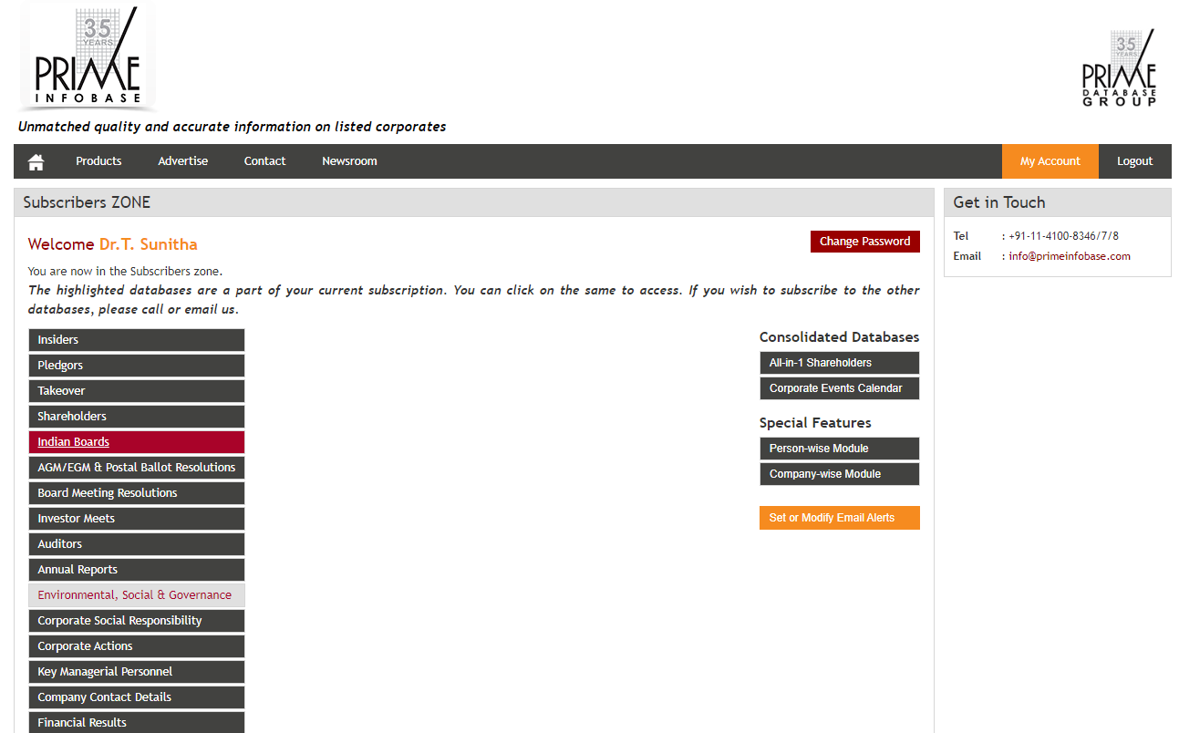
Task: Select Environmental, Social & Governance database
Action: click(135, 595)
